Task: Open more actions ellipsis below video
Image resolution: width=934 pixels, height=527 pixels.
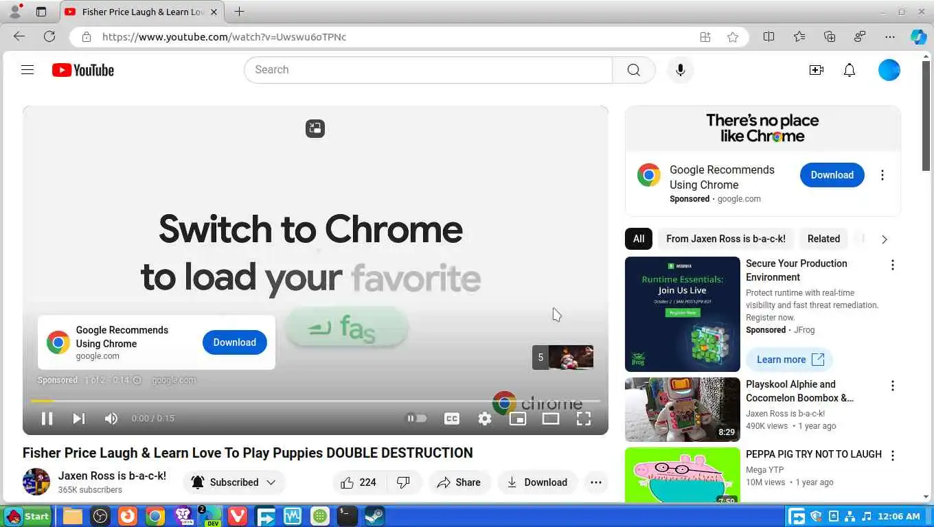Action: (x=596, y=482)
